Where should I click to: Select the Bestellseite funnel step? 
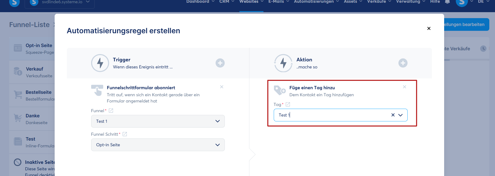point(32,95)
